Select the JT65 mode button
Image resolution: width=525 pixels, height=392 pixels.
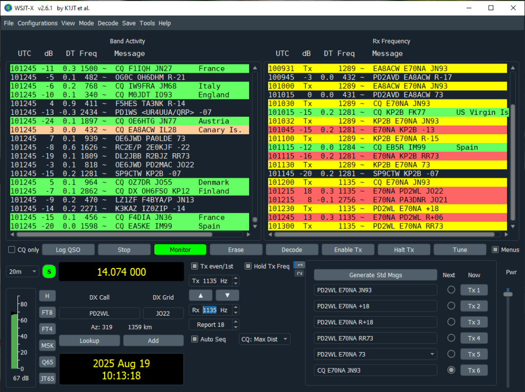click(47, 379)
